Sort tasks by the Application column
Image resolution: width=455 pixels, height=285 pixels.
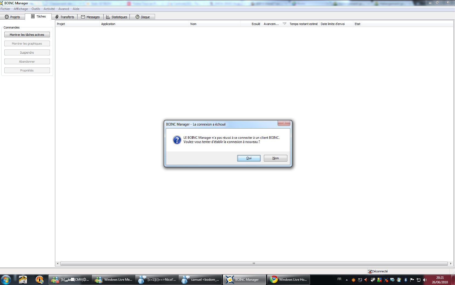[x=144, y=24]
